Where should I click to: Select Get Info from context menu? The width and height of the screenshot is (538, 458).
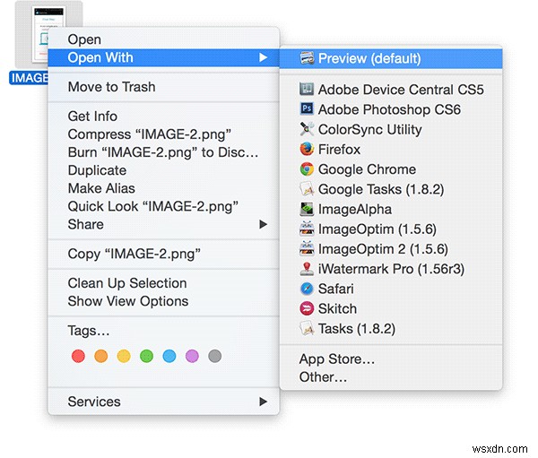pyautogui.click(x=92, y=117)
